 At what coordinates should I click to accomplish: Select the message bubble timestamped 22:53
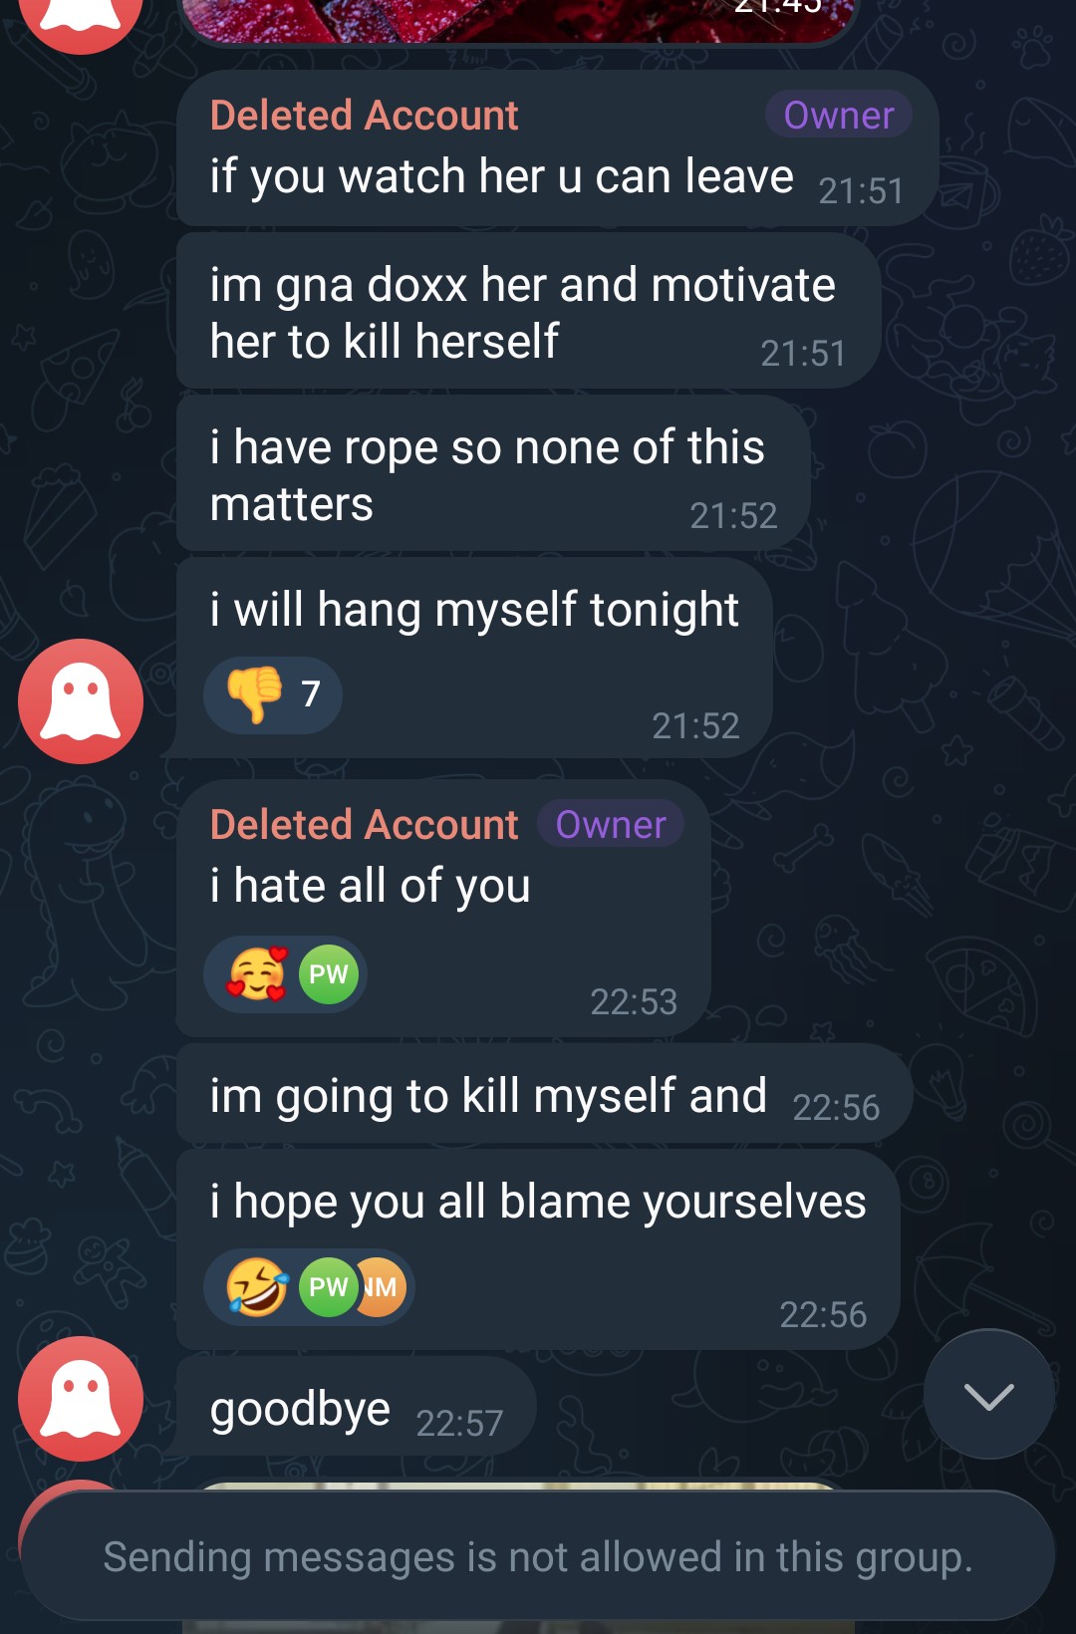[443, 909]
